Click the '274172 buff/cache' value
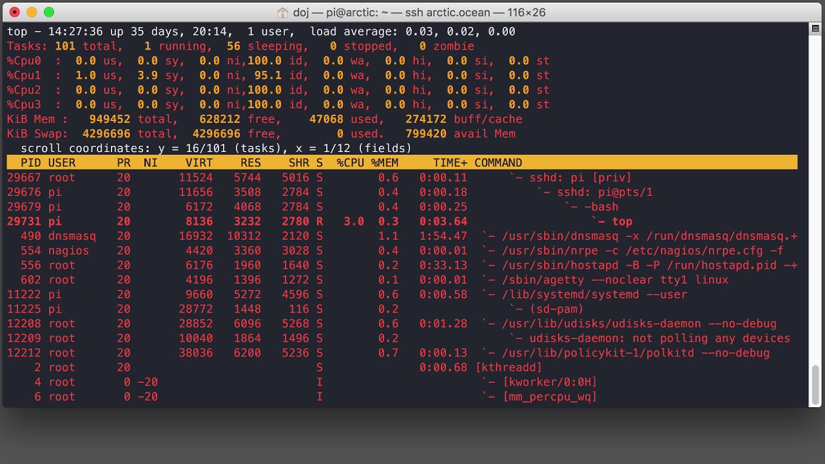Viewport: 825px width, 464px height. (464, 119)
